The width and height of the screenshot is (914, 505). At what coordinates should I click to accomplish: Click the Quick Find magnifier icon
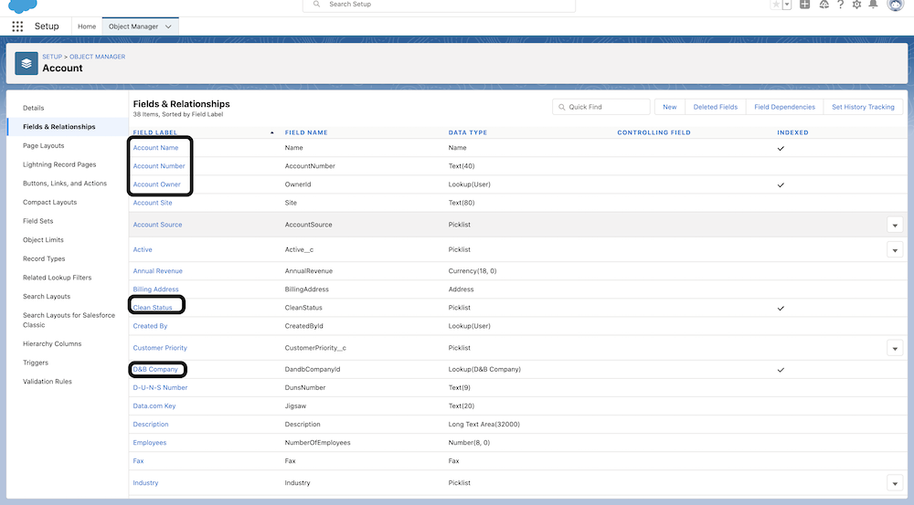pos(562,107)
